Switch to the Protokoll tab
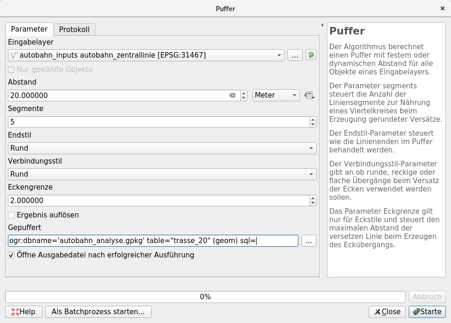The image size is (451, 323). [x=74, y=29]
